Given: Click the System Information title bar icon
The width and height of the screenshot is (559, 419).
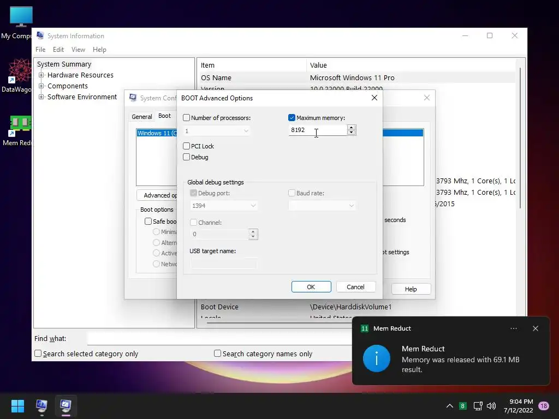Looking at the screenshot, I should point(40,35).
